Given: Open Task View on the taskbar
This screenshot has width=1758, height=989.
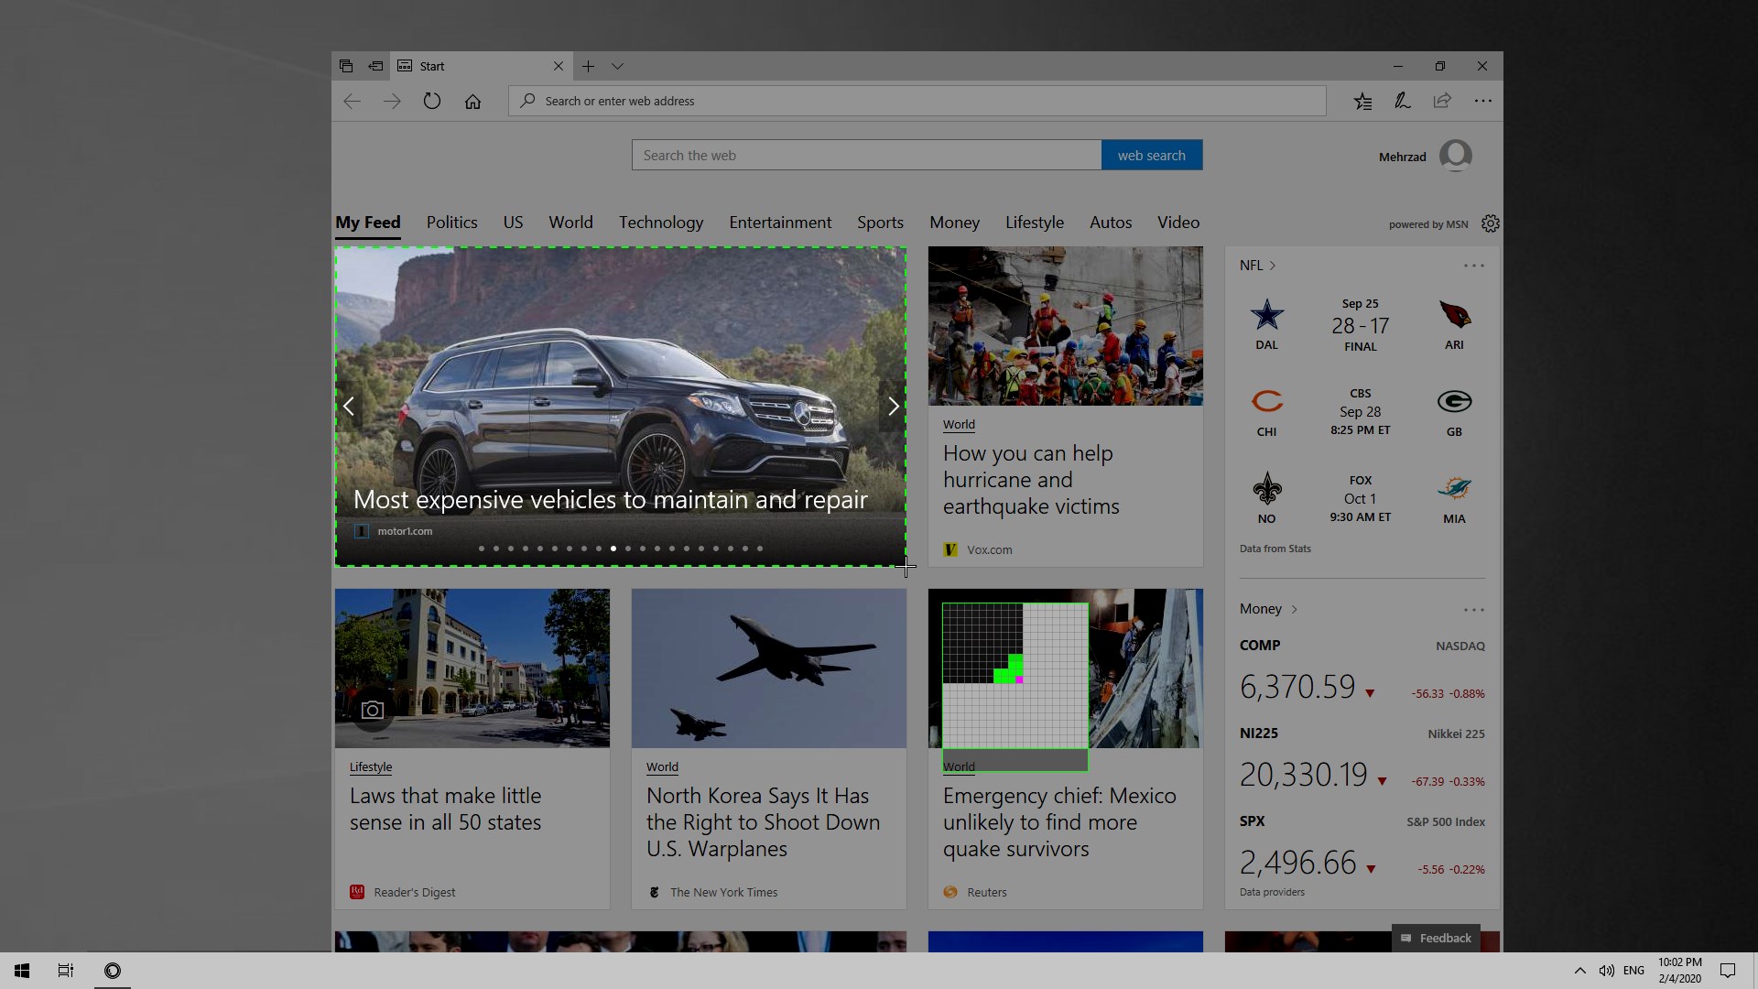Looking at the screenshot, I should click(x=66, y=971).
